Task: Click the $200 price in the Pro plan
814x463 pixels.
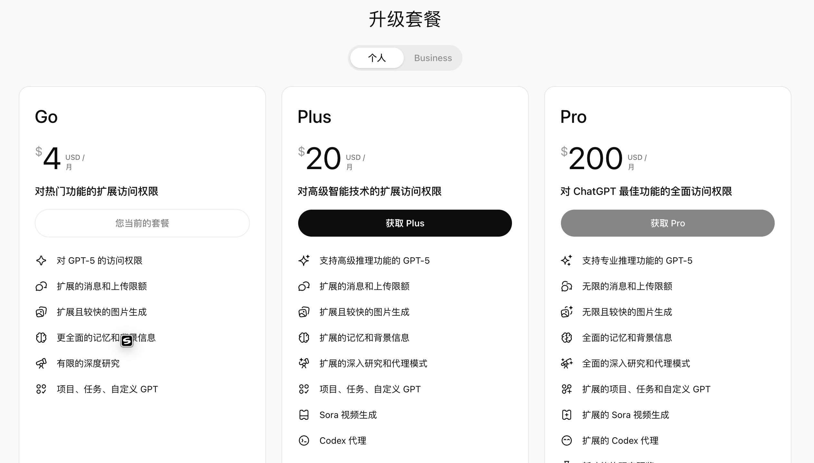Action: point(592,158)
